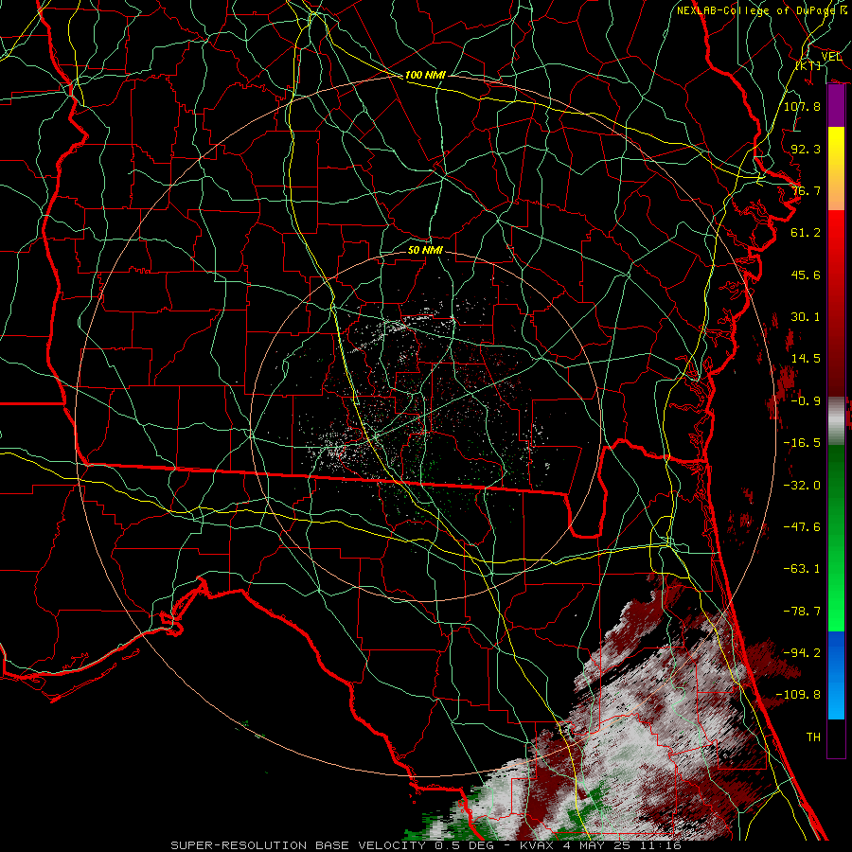
Task: Click the Super-Resolution Base Velocity caption
Action: pos(426,845)
